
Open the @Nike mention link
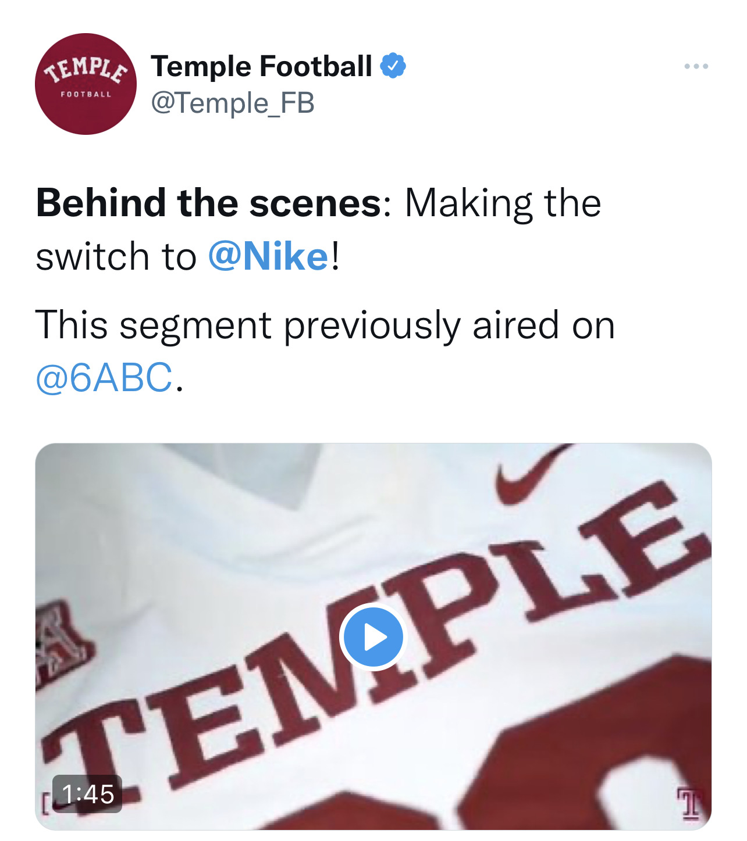[x=269, y=256]
